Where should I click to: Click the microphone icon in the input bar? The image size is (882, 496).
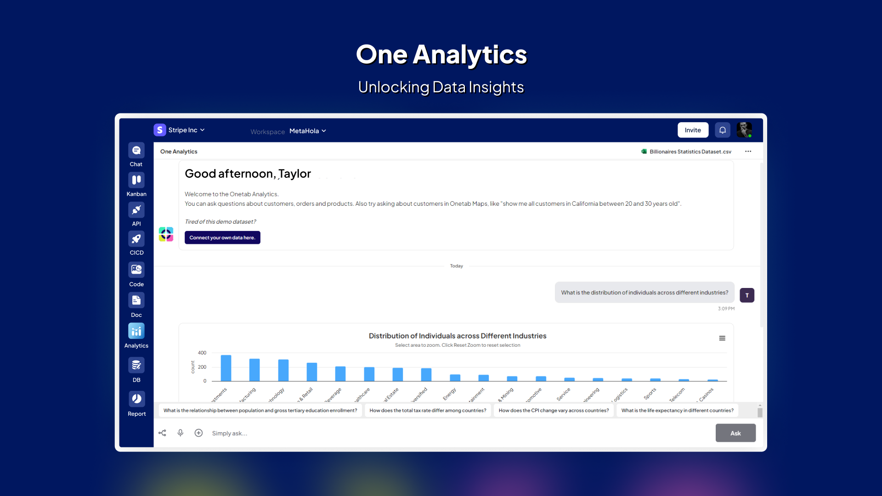(181, 433)
